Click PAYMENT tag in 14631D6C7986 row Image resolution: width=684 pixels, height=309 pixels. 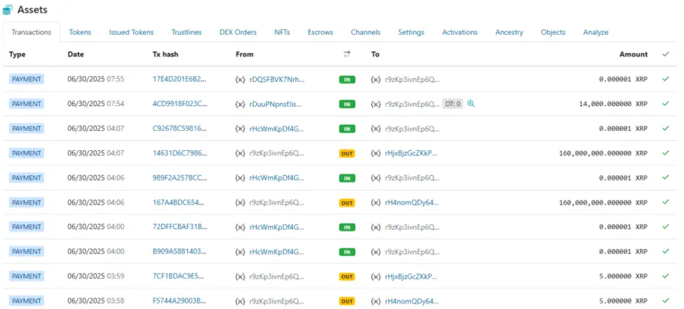pyautogui.click(x=26, y=153)
